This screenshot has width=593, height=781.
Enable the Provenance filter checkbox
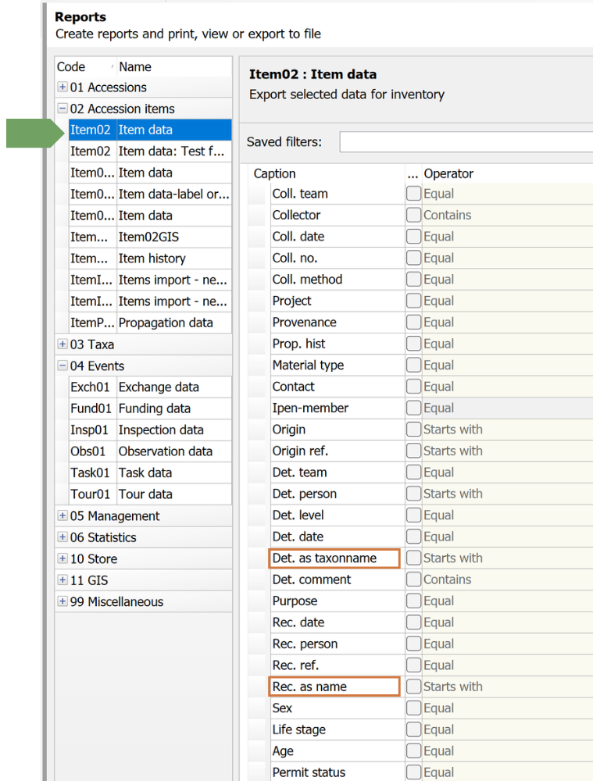[x=413, y=322]
